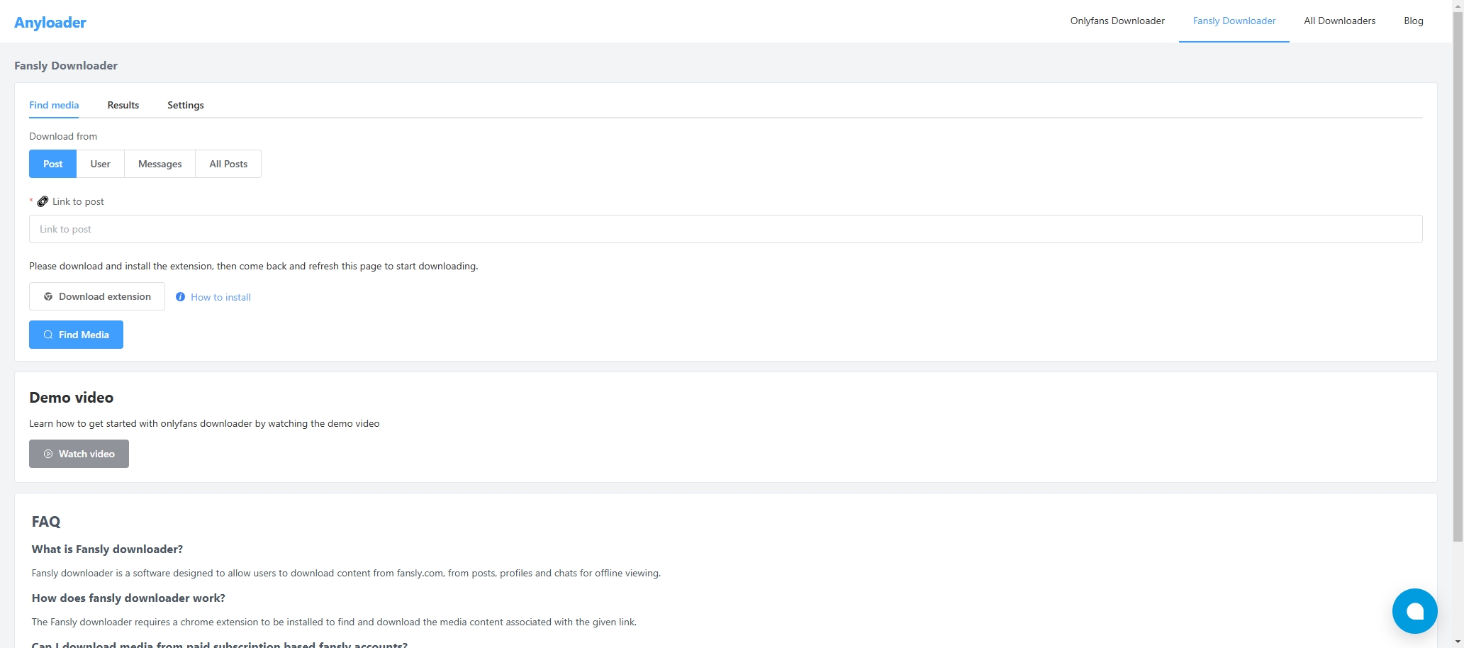Click the Anyloader logo
Image resolution: width=1464 pixels, height=648 pixels.
pos(50,22)
